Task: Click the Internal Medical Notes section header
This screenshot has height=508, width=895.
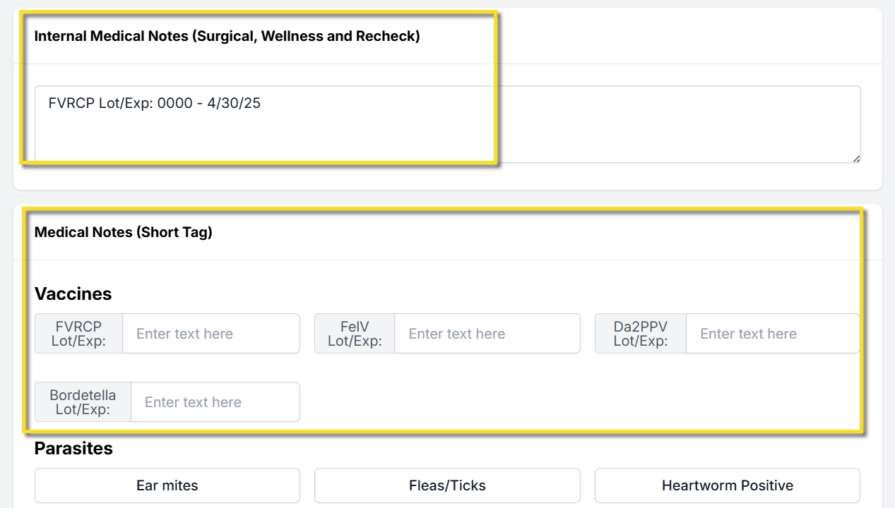Action: (227, 36)
